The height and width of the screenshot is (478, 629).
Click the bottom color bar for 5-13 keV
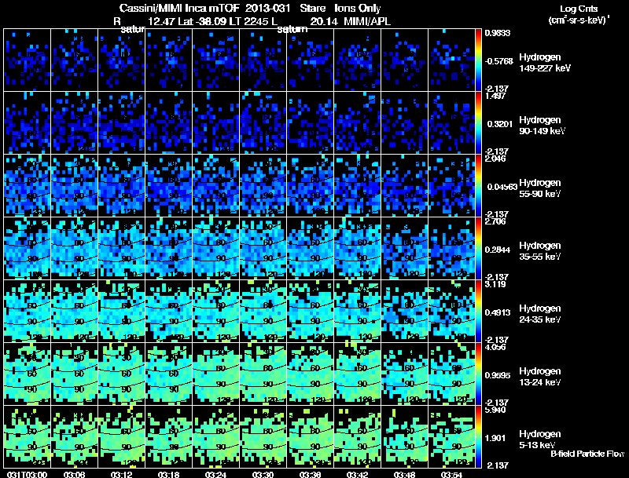[478, 436]
